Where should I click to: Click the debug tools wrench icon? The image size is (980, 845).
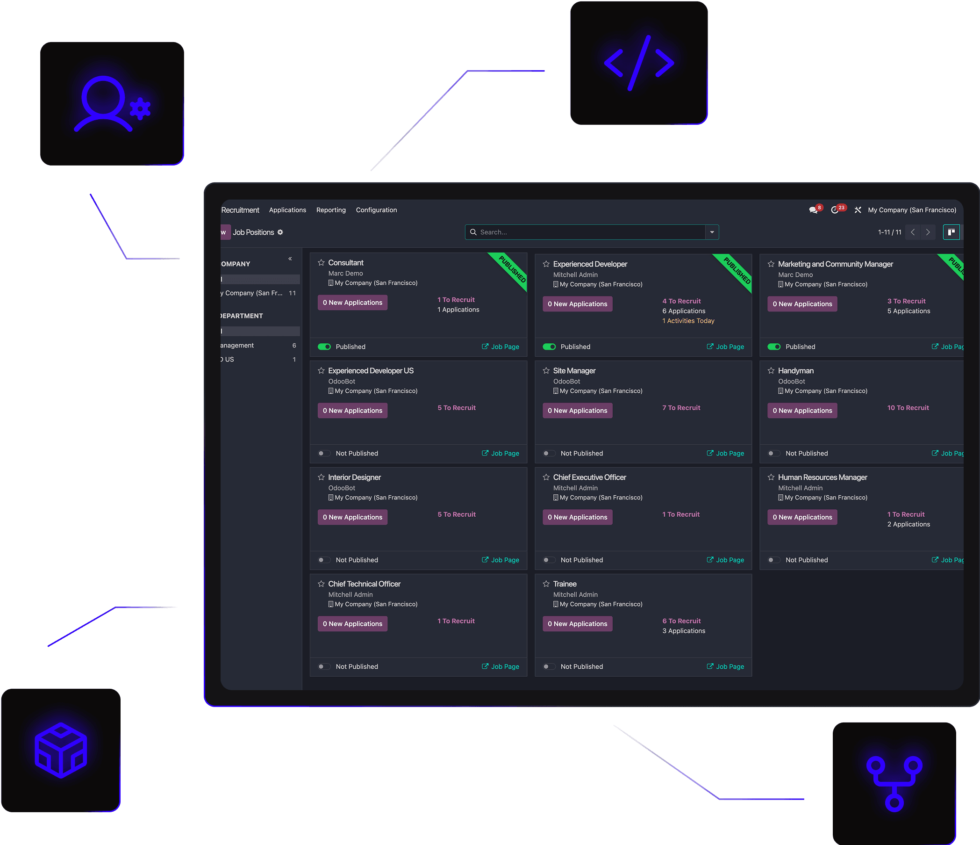858,210
